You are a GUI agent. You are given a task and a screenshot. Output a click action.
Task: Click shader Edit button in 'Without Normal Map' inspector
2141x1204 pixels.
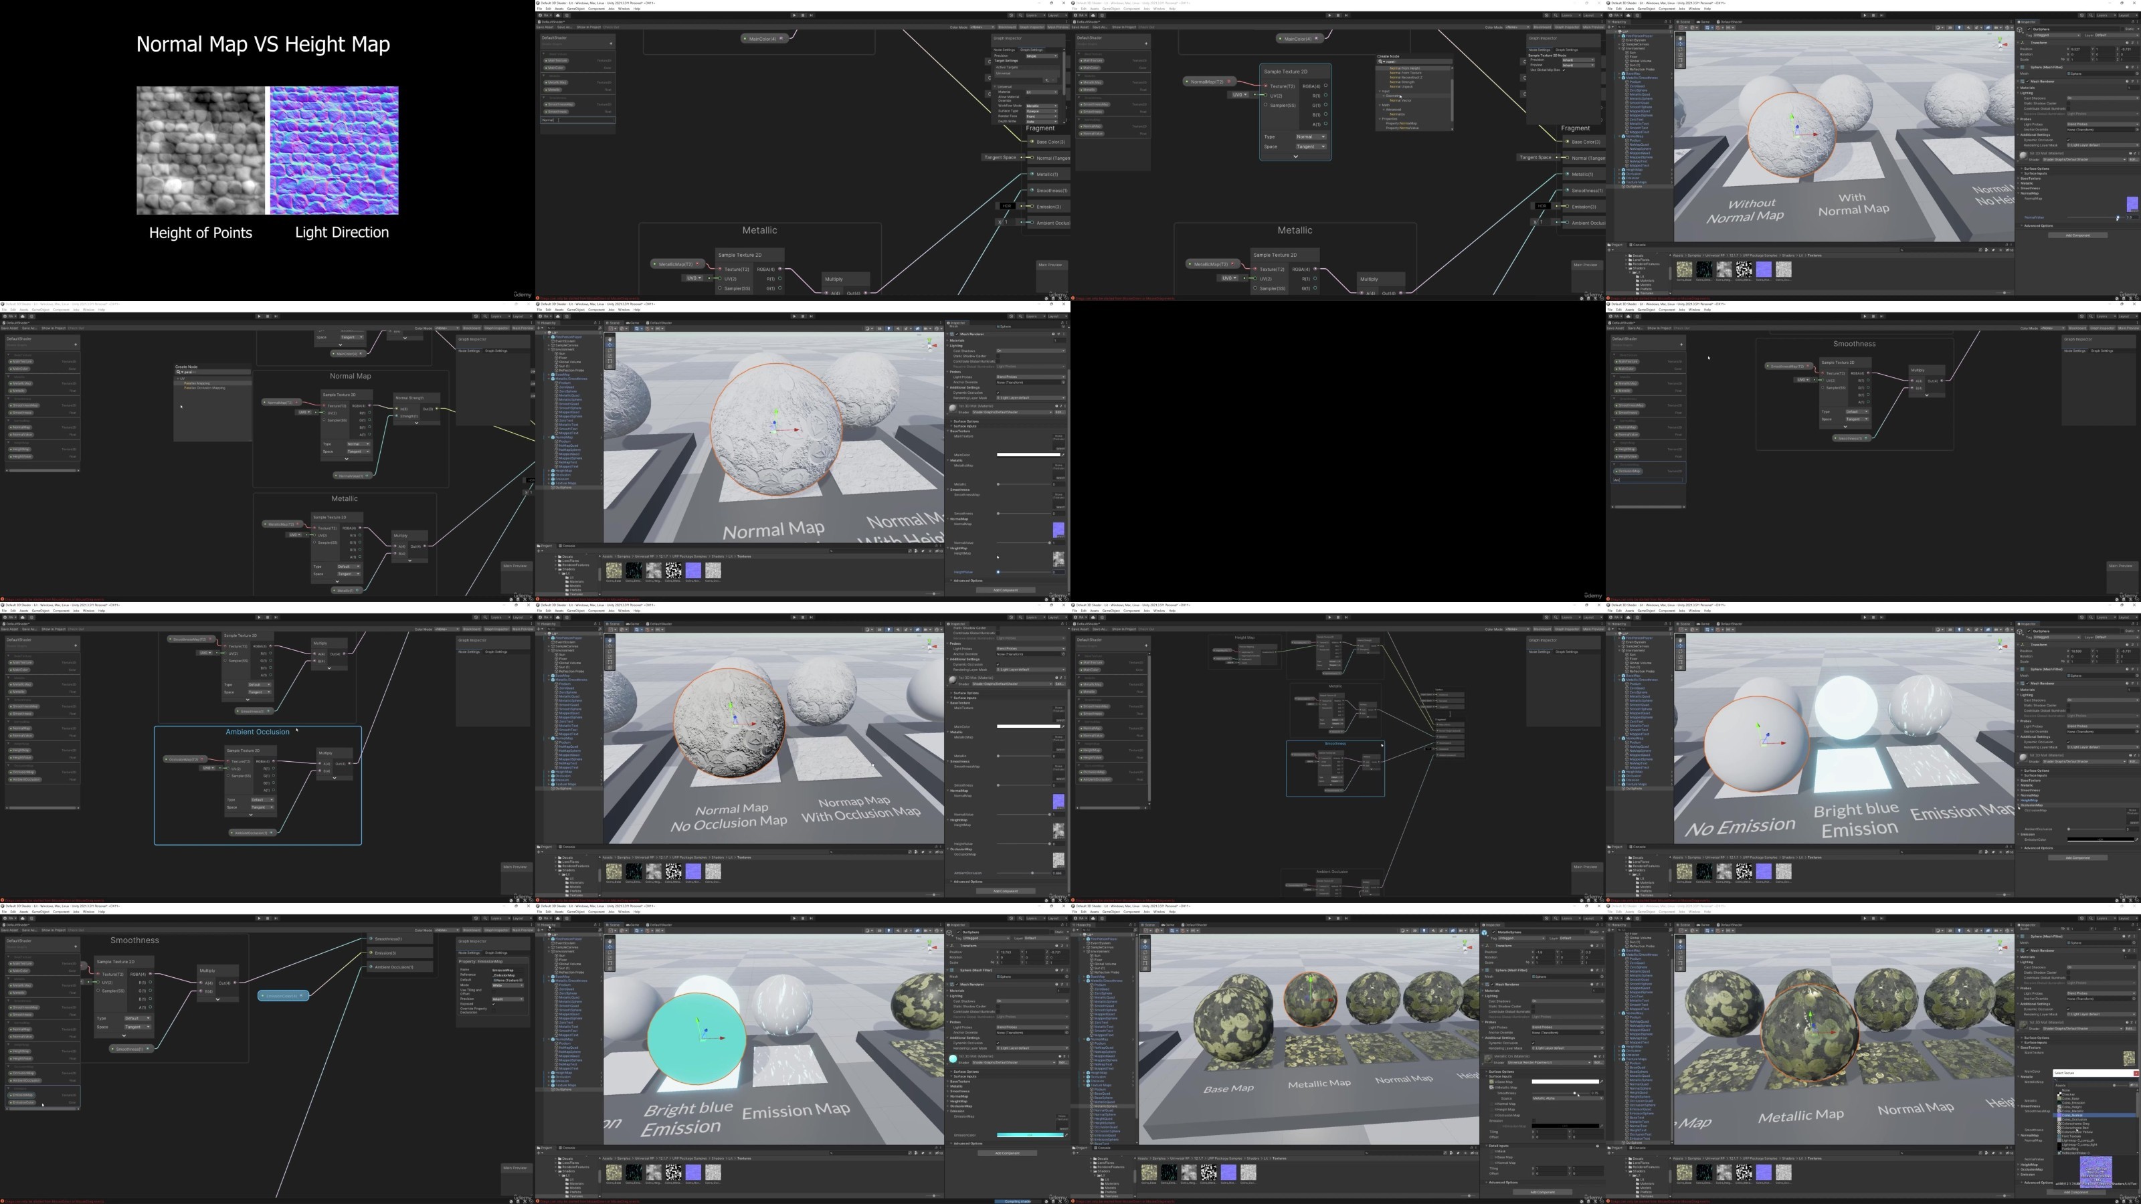pyautogui.click(x=2134, y=160)
